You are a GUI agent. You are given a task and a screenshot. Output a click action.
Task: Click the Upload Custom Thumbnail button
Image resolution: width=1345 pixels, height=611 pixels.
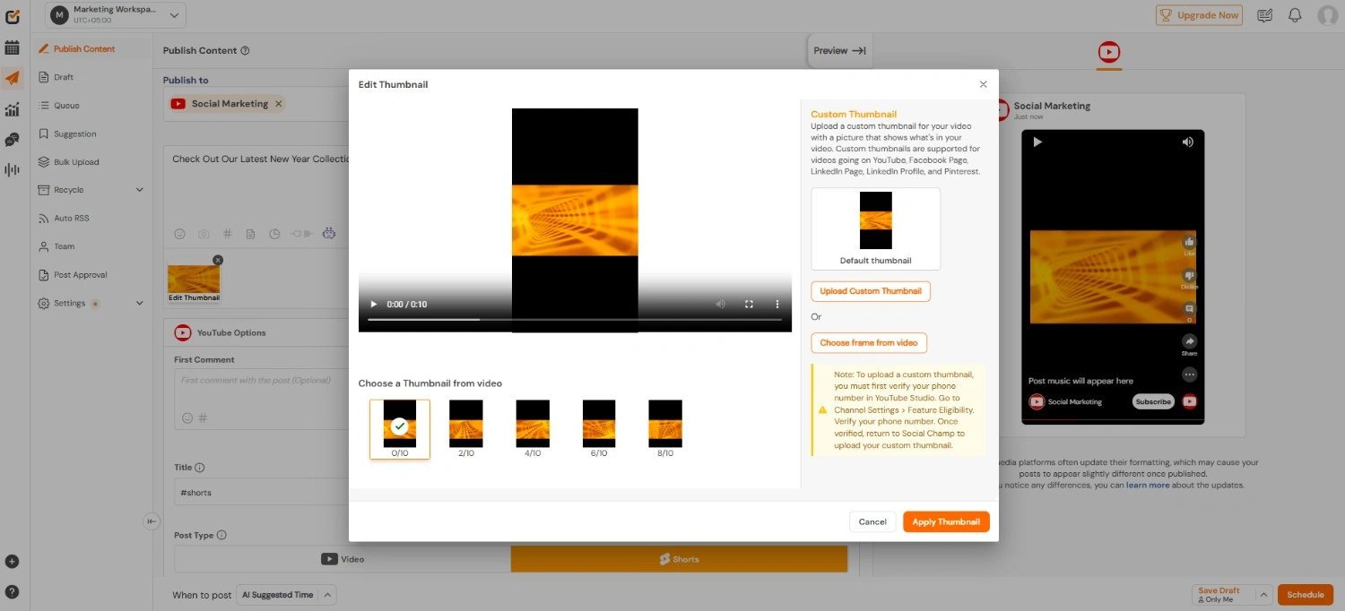click(x=870, y=291)
